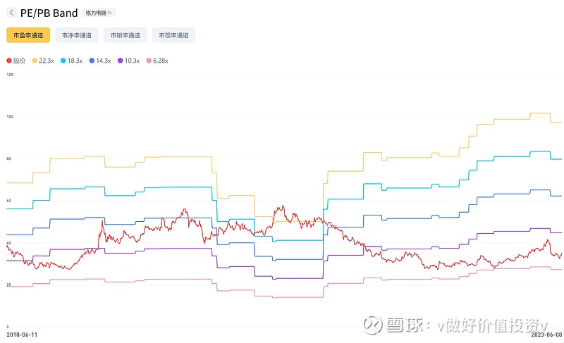Go back using the left chevron icon
Viewport: 564px width, 343px height.
click(11, 13)
